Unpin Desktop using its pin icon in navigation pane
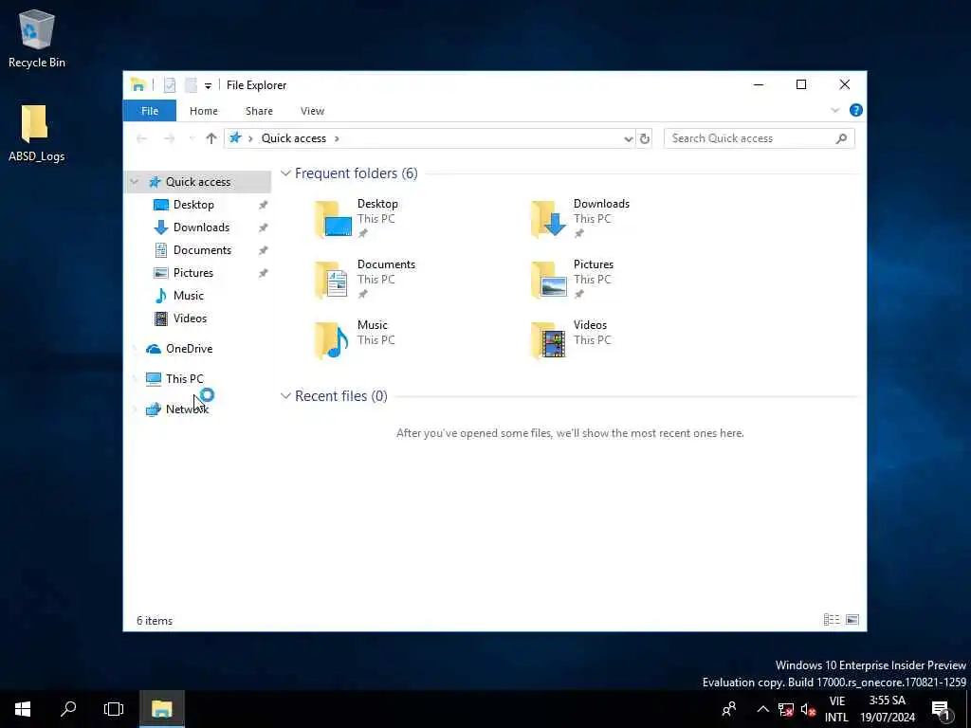 tap(264, 205)
